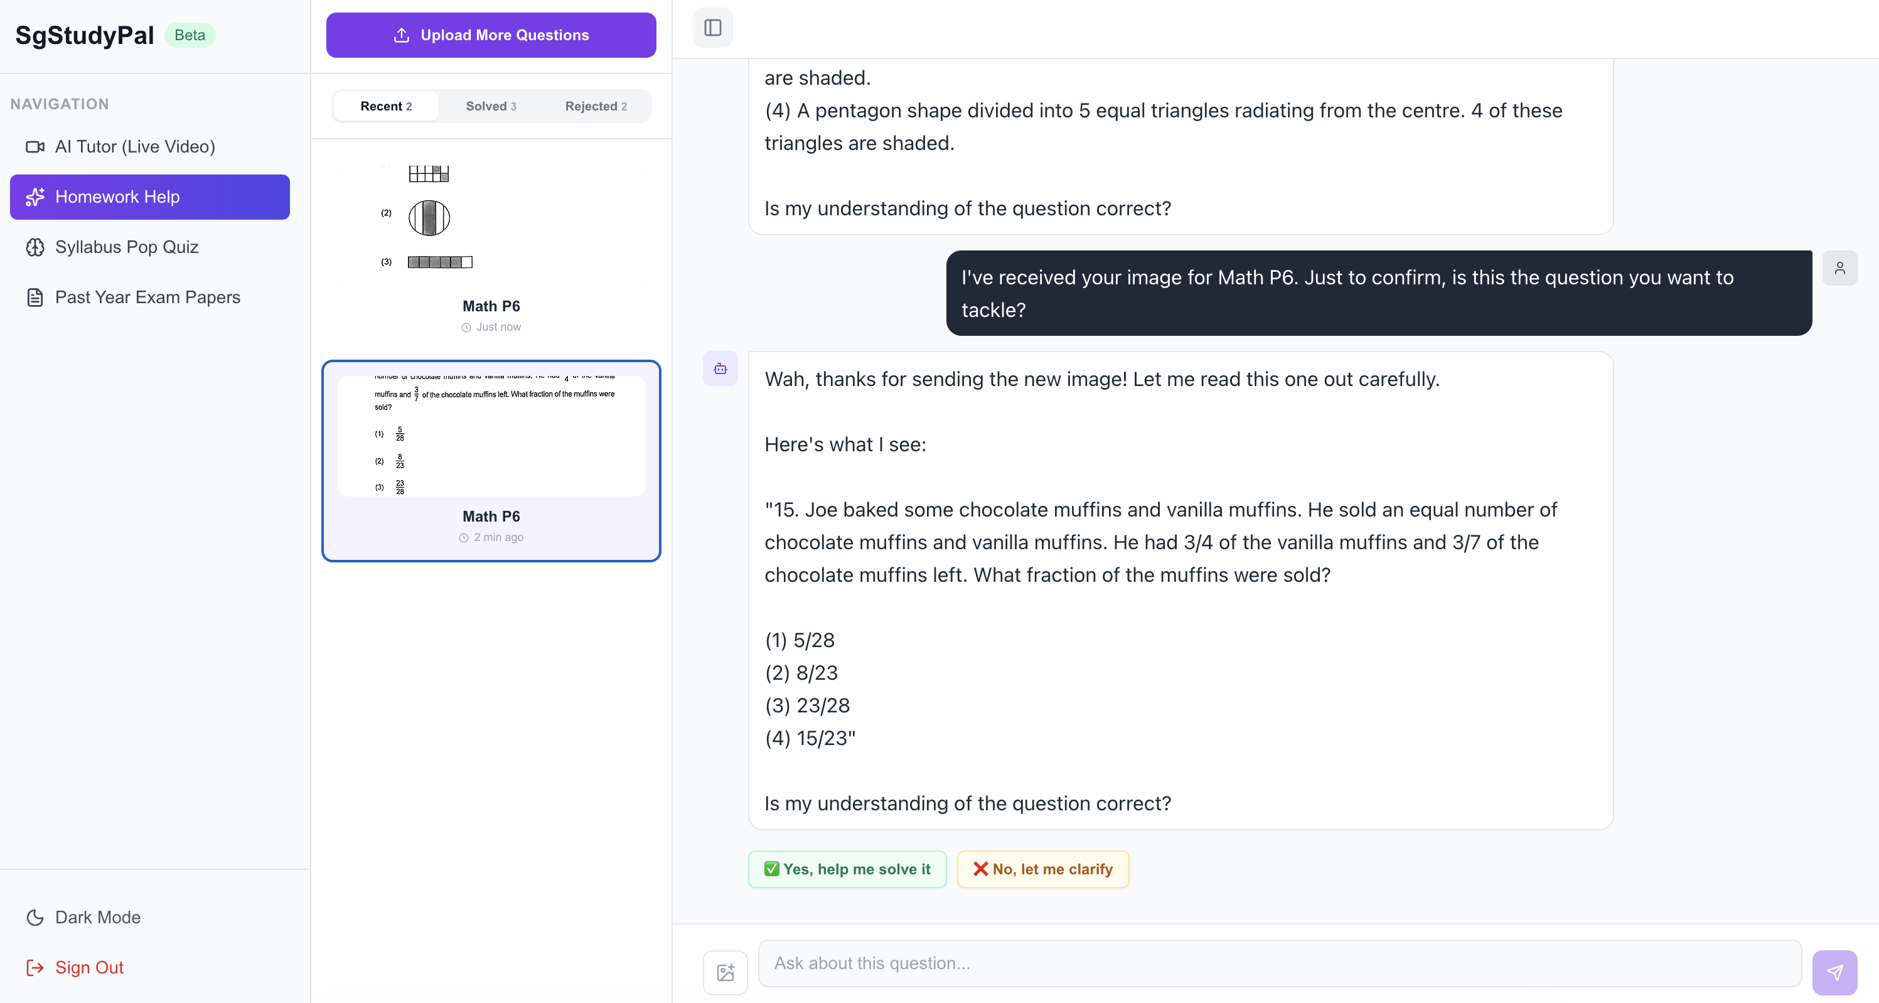Select the Homework Help navigation item

click(149, 197)
